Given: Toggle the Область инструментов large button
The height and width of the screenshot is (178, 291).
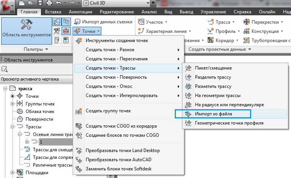Looking at the screenshot, I should click(26, 31).
